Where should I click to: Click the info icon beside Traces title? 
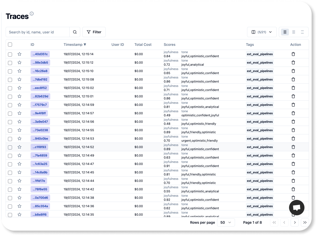tap(32, 14)
